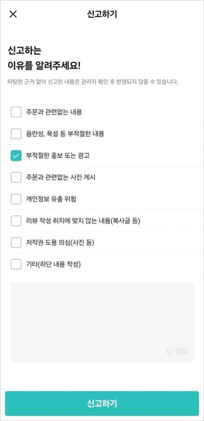The width and height of the screenshot is (204, 421).
Task: Click the 이유를 알려주세요! heading text
Action: (x=44, y=66)
